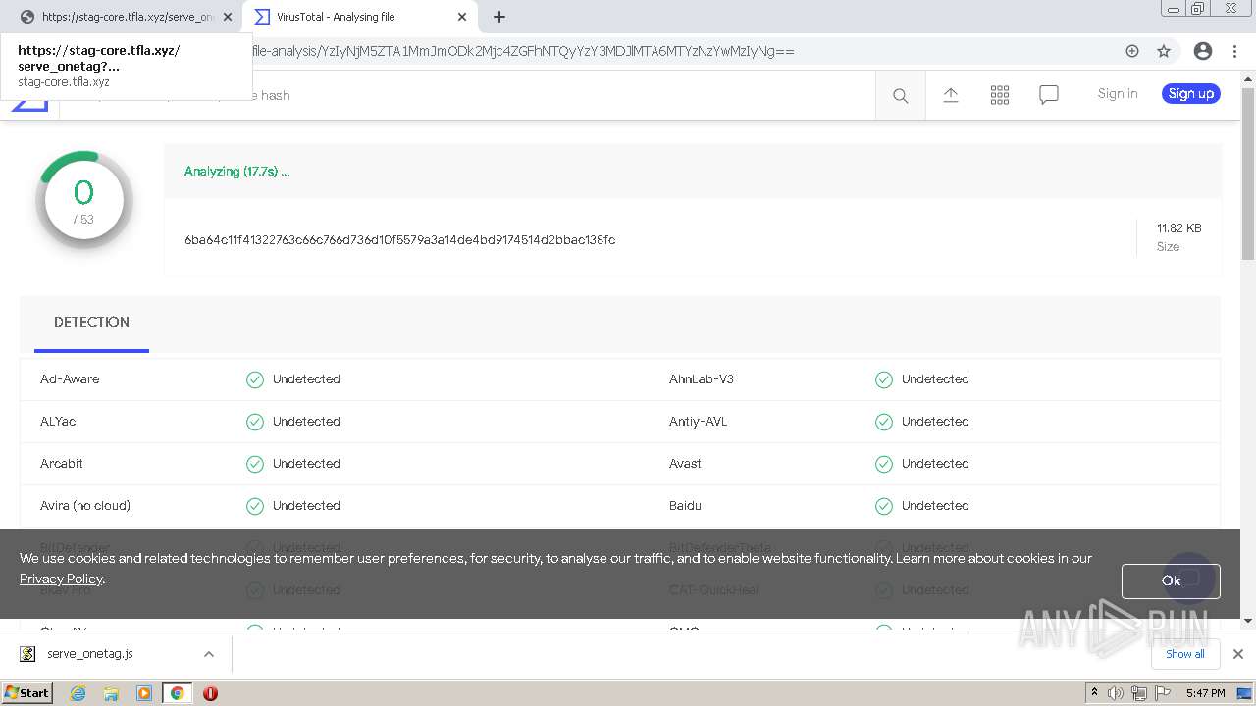Bookmark this page with star icon
This screenshot has height=706, width=1256.
pyautogui.click(x=1164, y=51)
